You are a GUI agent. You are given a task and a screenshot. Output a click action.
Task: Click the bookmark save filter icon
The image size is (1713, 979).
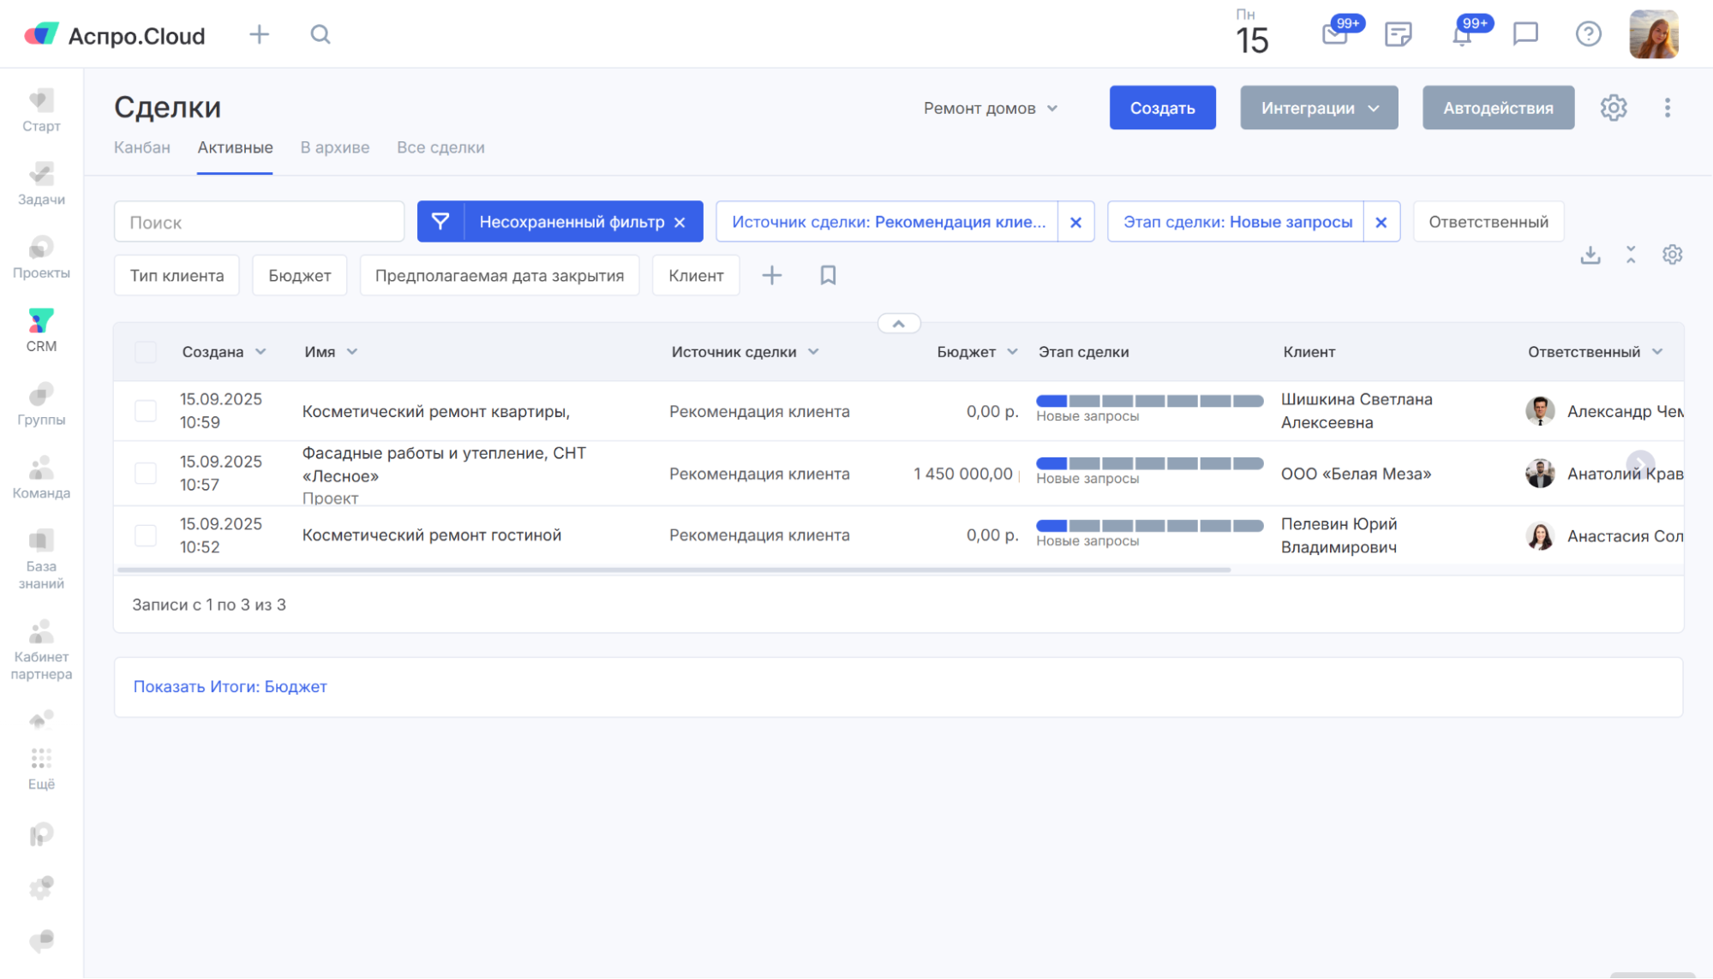tap(828, 275)
